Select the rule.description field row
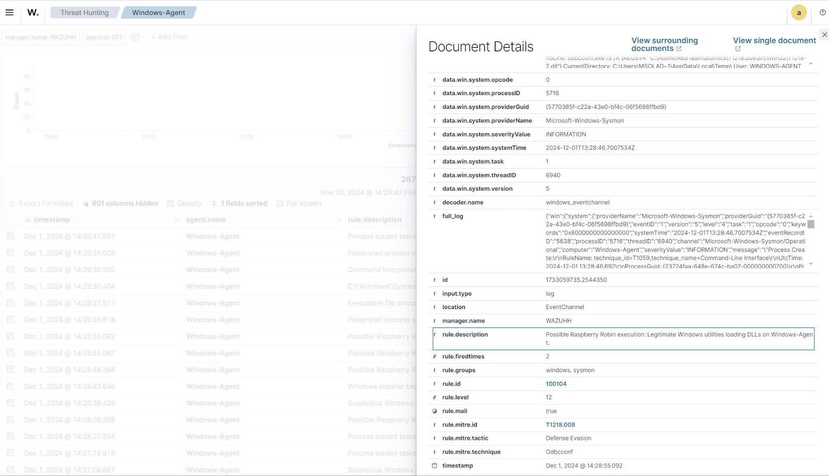This screenshot has height=476, width=829. click(x=623, y=339)
